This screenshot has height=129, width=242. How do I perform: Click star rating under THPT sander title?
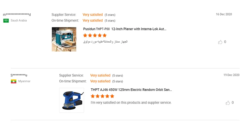[x=102, y=96]
